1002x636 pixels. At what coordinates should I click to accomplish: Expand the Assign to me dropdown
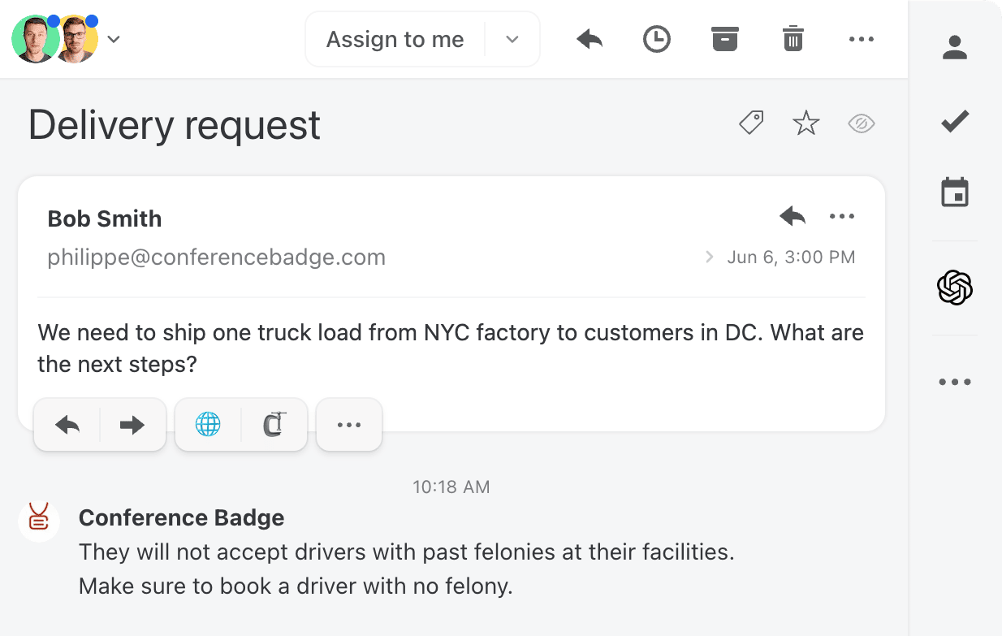[512, 38]
